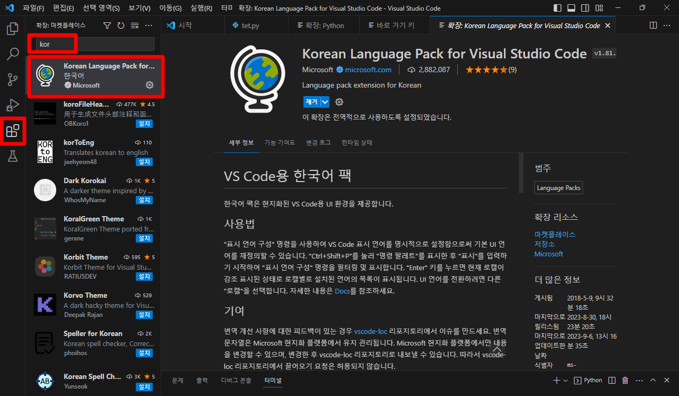Close the Korean Language Pack editor tab

(x=607, y=25)
